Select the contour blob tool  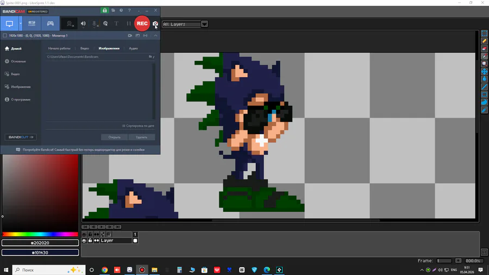[484, 102]
